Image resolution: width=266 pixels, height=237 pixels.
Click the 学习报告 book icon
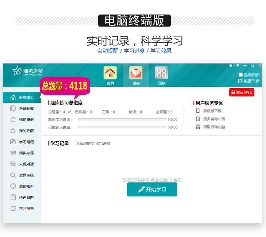tap(13, 208)
